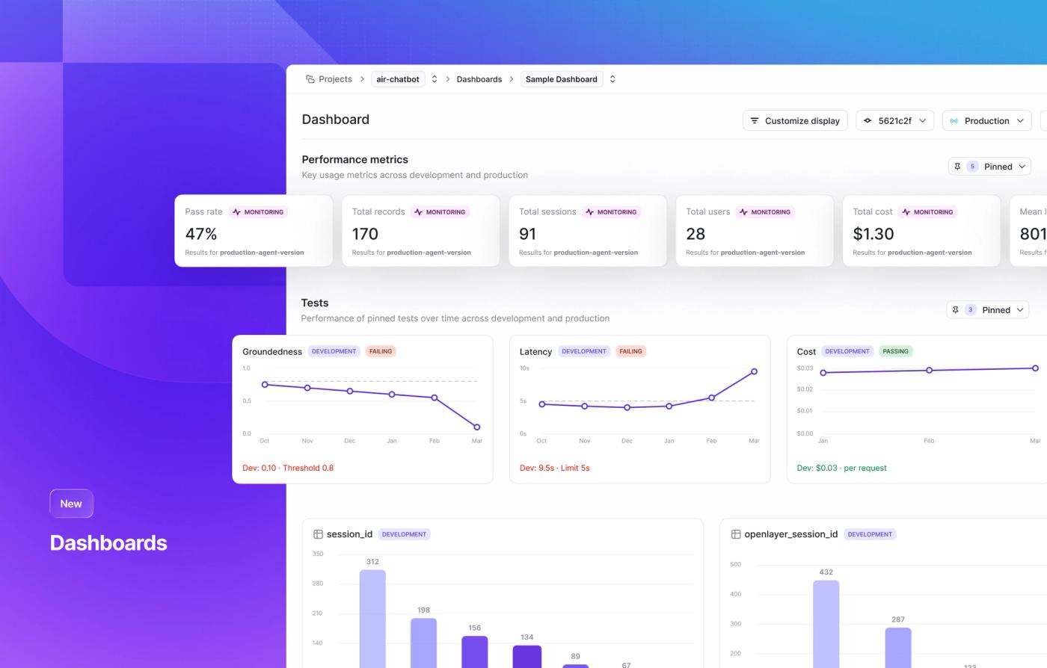Click the Failing tag on Groundedness card
Image resolution: width=1047 pixels, height=668 pixels.
click(x=381, y=351)
